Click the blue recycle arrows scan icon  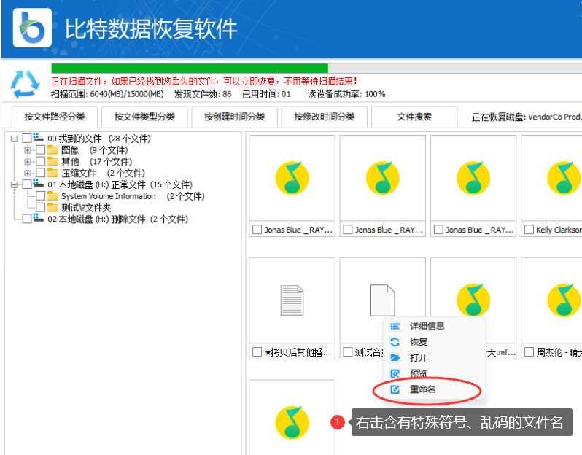tap(25, 85)
